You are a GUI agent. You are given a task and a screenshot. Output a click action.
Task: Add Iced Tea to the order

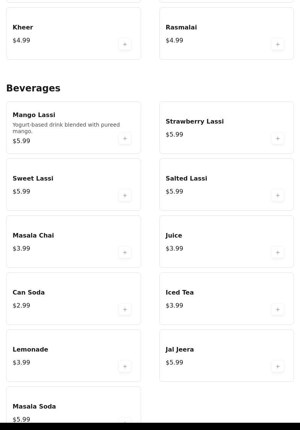(278, 309)
